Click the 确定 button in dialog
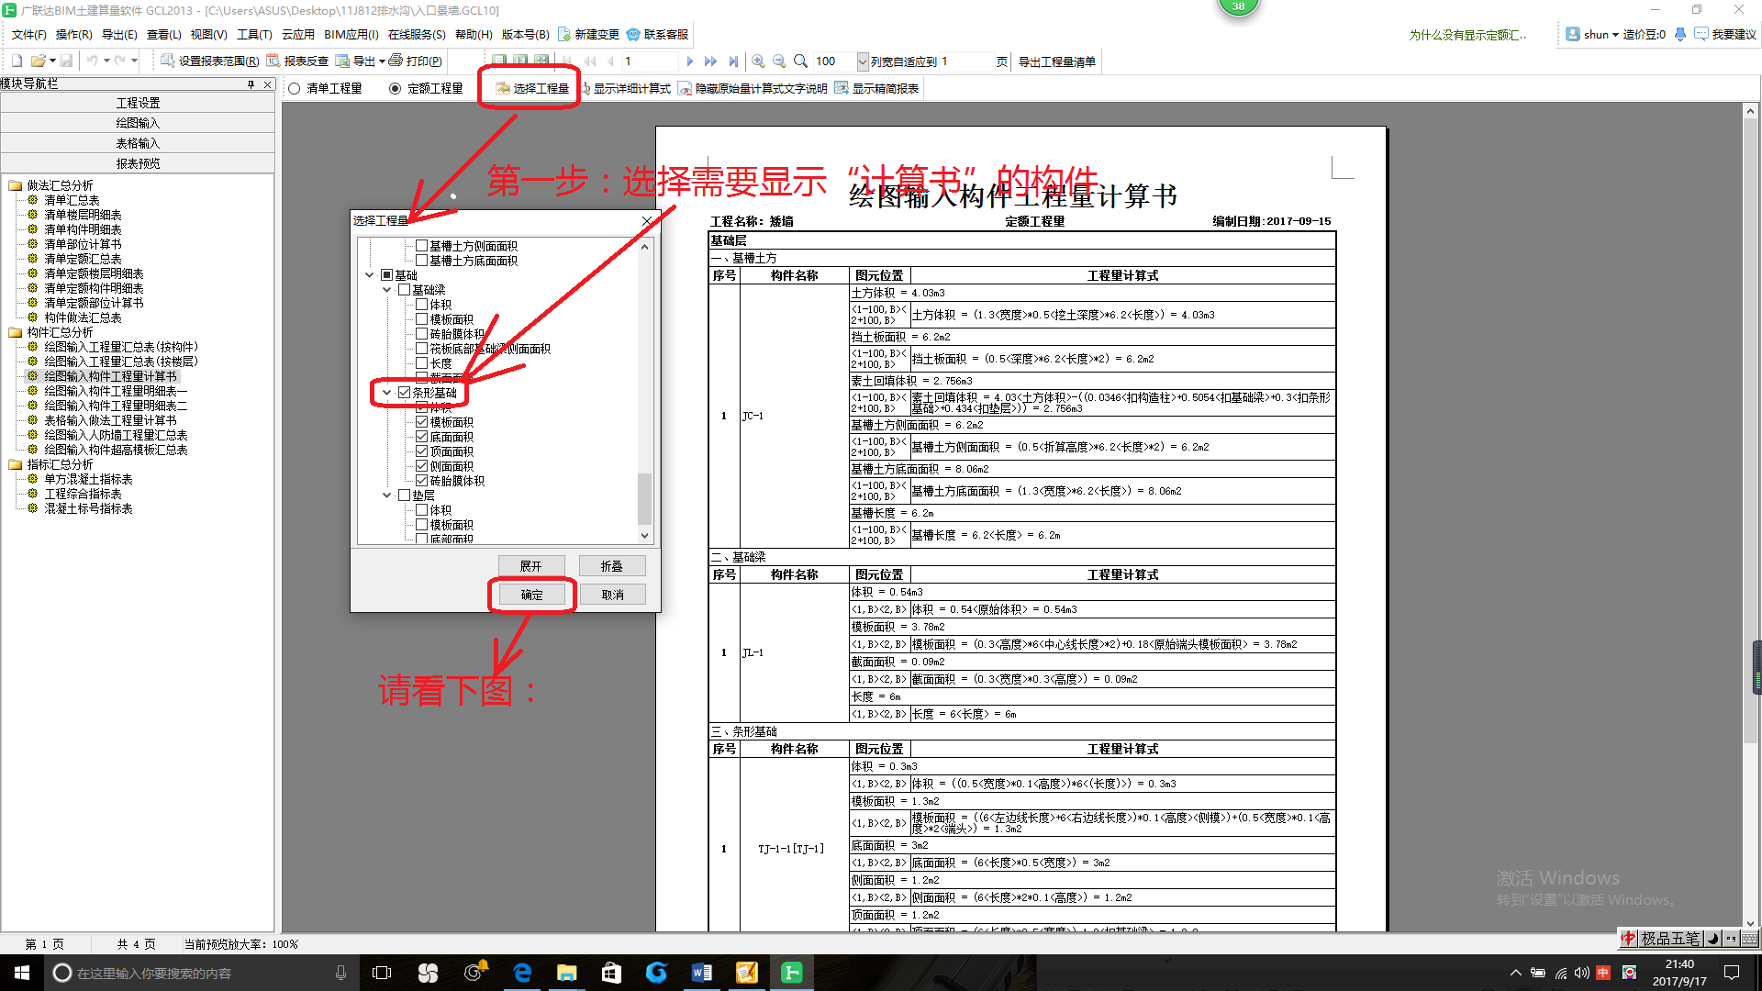The image size is (1762, 991). coord(531,595)
